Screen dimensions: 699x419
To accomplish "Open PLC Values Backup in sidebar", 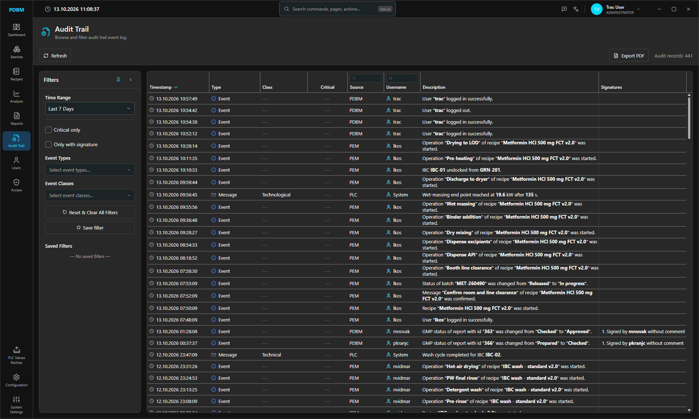I will click(16, 355).
